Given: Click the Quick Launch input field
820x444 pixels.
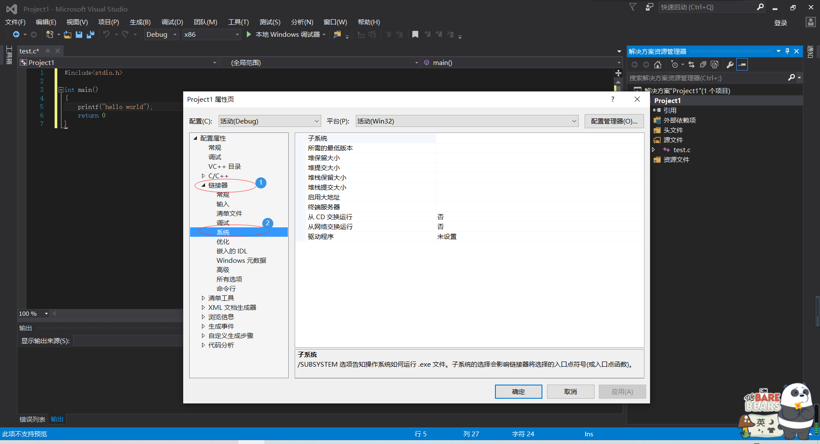Looking at the screenshot, I should pos(707,7).
